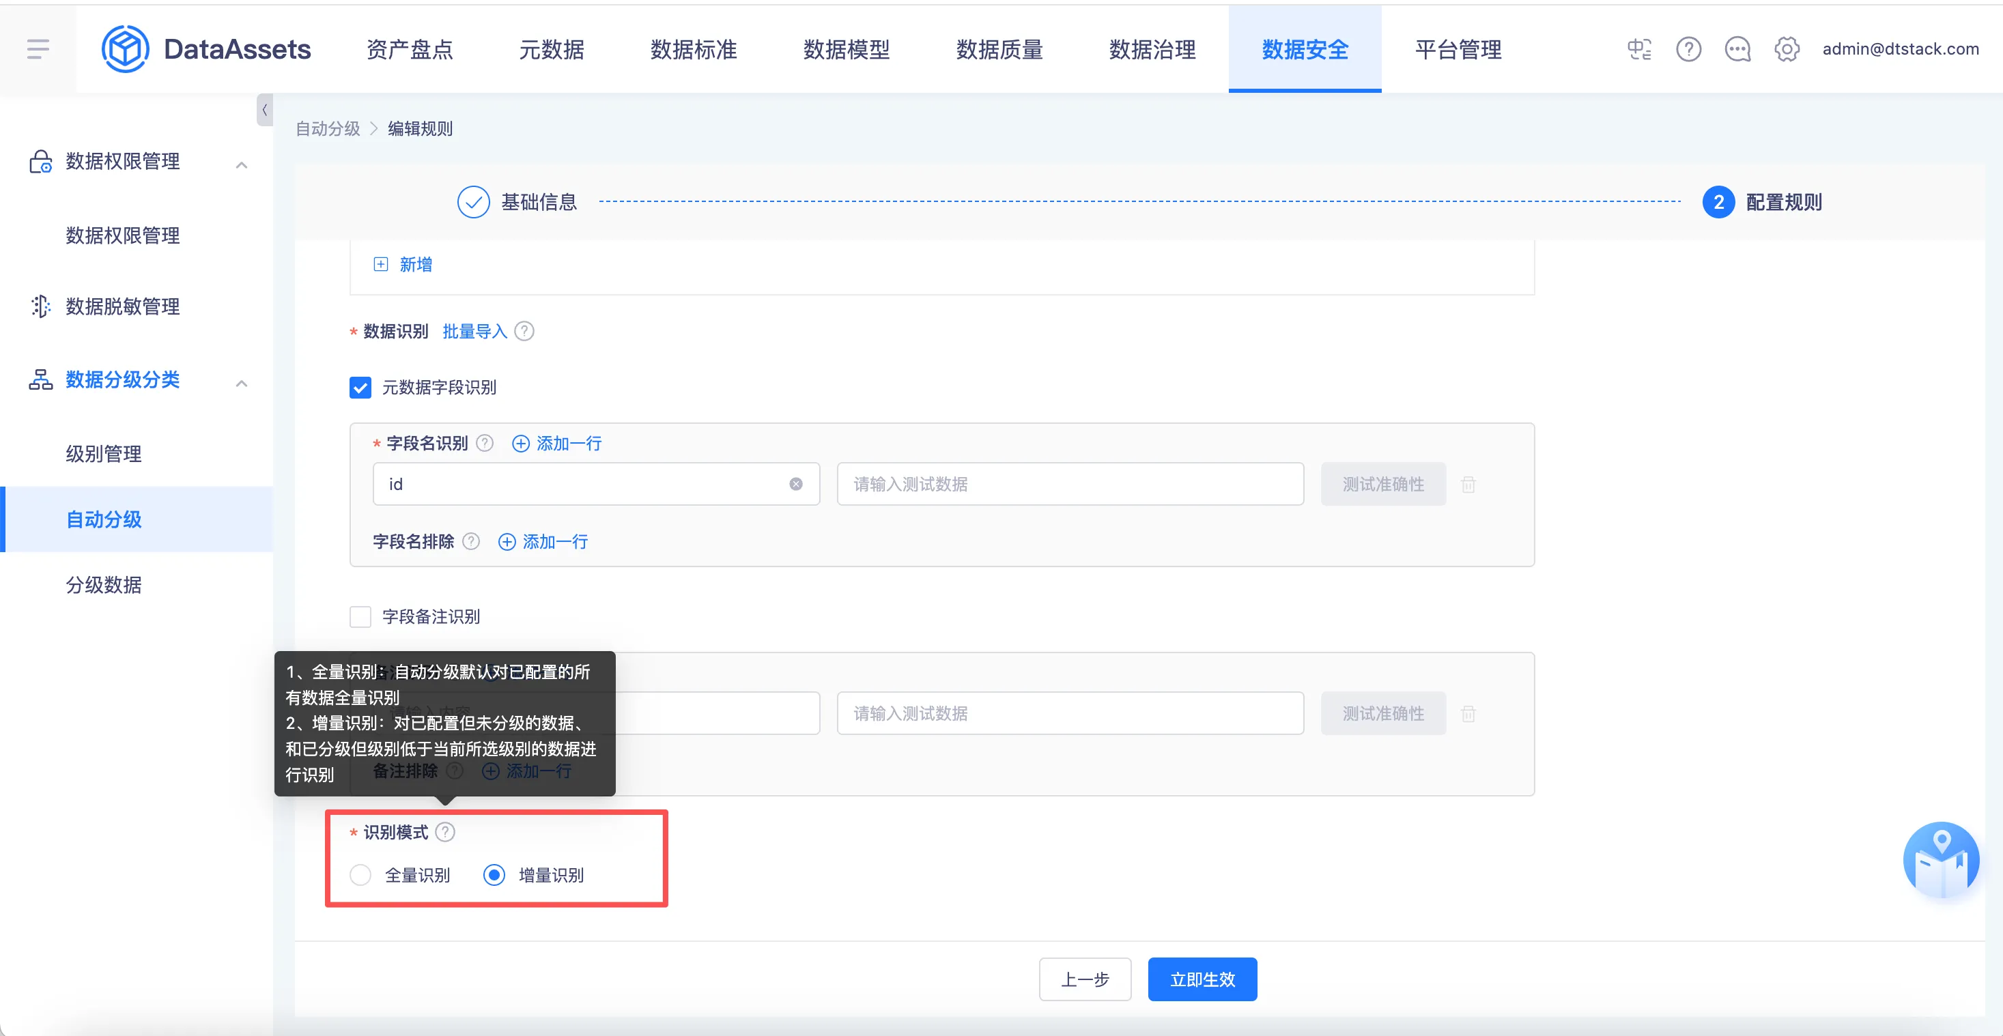The height and width of the screenshot is (1036, 2003).
Task: Click the language switch icon
Action: [x=1639, y=49]
